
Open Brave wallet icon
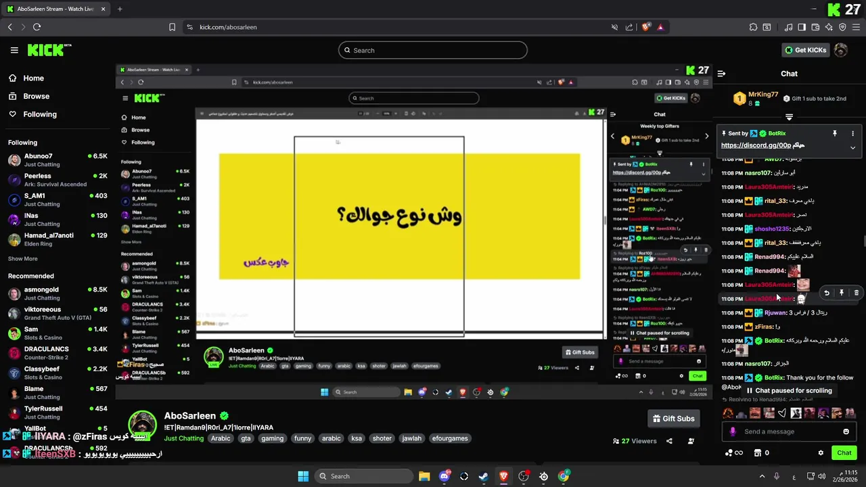point(816,27)
